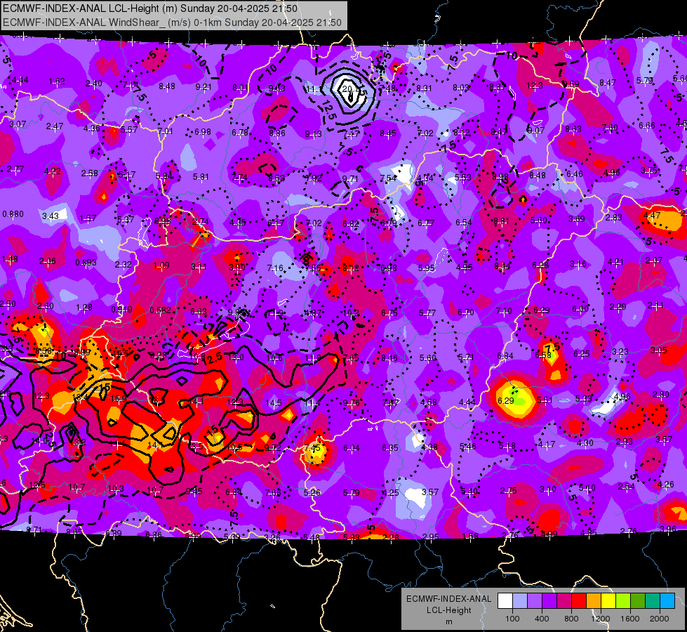Click the legend tick label 100

point(512,619)
